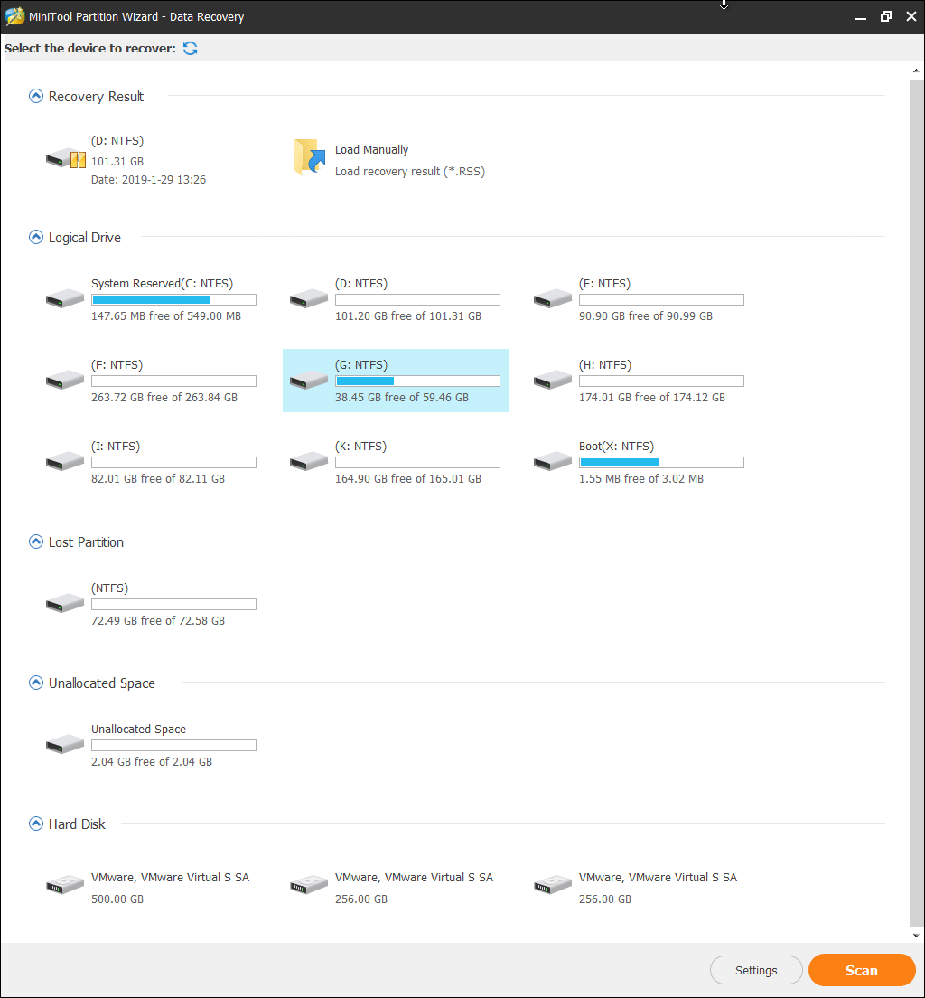Image resolution: width=925 pixels, height=998 pixels.
Task: Collapse the Hard Disk section
Action: click(36, 824)
